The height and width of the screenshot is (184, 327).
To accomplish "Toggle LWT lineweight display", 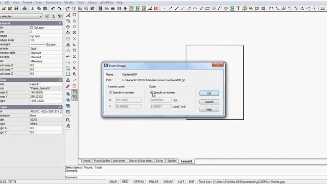I will coord(181,182).
